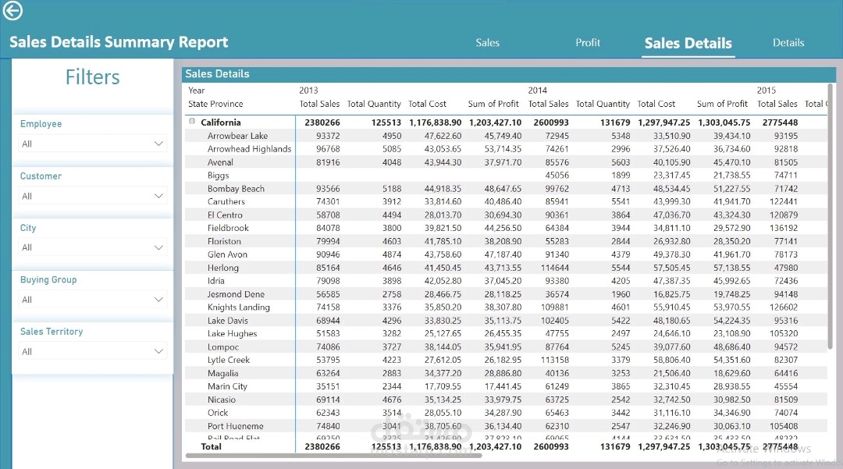This screenshot has width=843, height=469.
Task: Click the 2013 Total Quantity column header
Action: [374, 104]
